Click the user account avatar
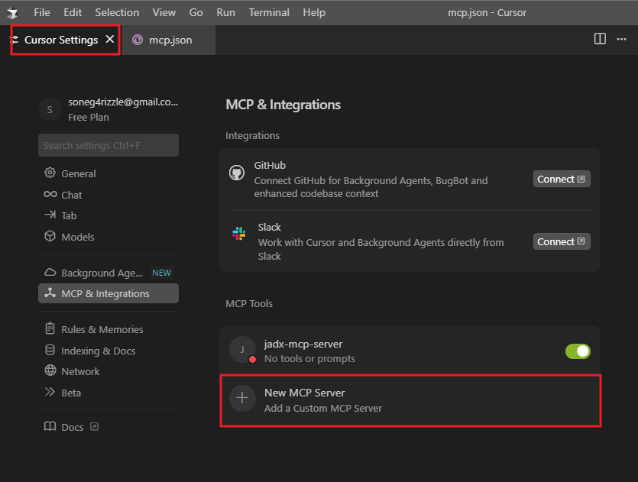 click(x=50, y=109)
